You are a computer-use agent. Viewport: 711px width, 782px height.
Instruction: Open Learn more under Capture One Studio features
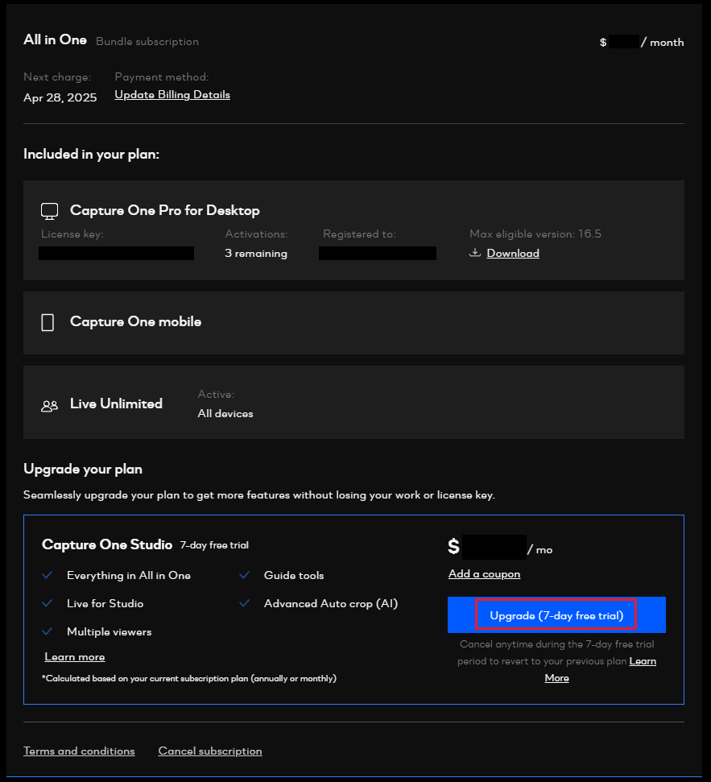75,657
